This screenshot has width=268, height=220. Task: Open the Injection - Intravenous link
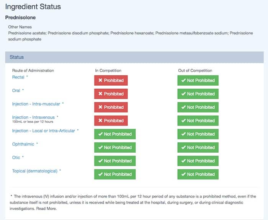point(33,117)
